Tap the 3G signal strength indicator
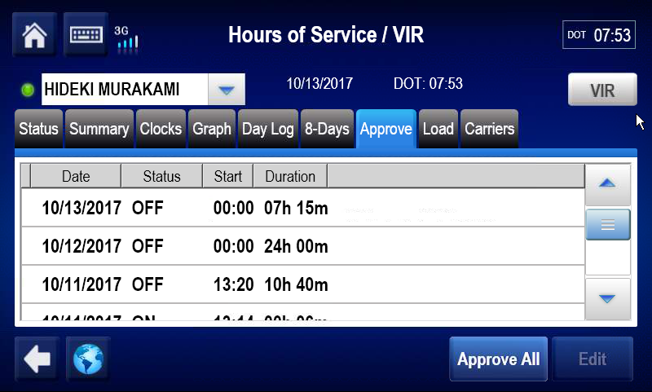This screenshot has height=392, width=652. [126, 37]
